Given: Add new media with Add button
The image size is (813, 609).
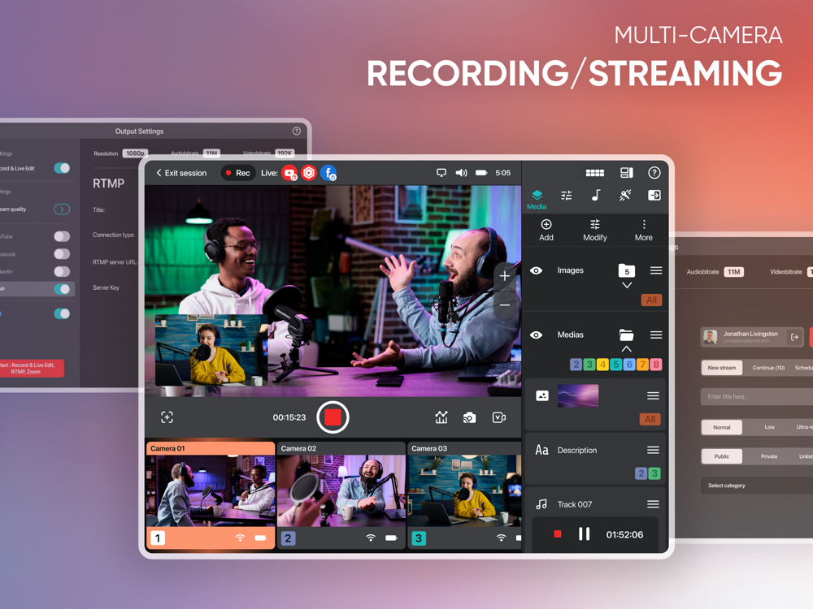Looking at the screenshot, I should point(546,231).
